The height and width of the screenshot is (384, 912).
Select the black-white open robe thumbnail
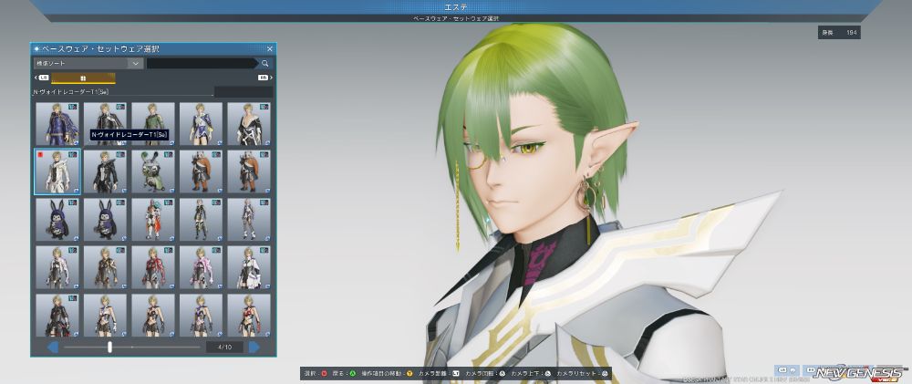[x=249, y=124]
